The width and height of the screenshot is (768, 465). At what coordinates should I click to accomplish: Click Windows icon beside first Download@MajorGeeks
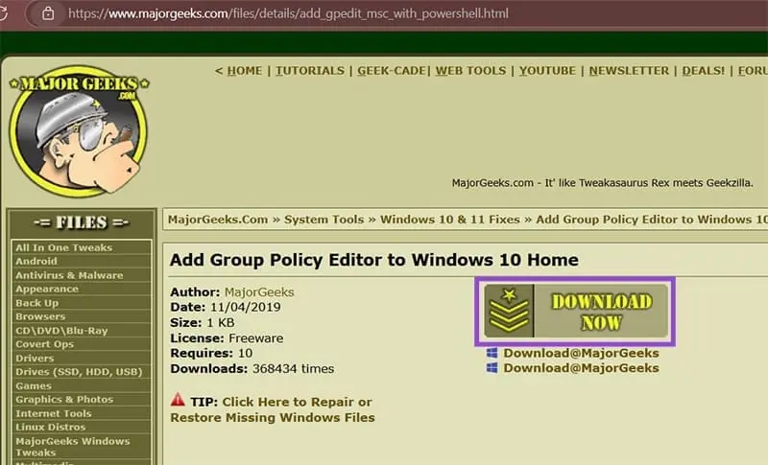pyautogui.click(x=492, y=353)
